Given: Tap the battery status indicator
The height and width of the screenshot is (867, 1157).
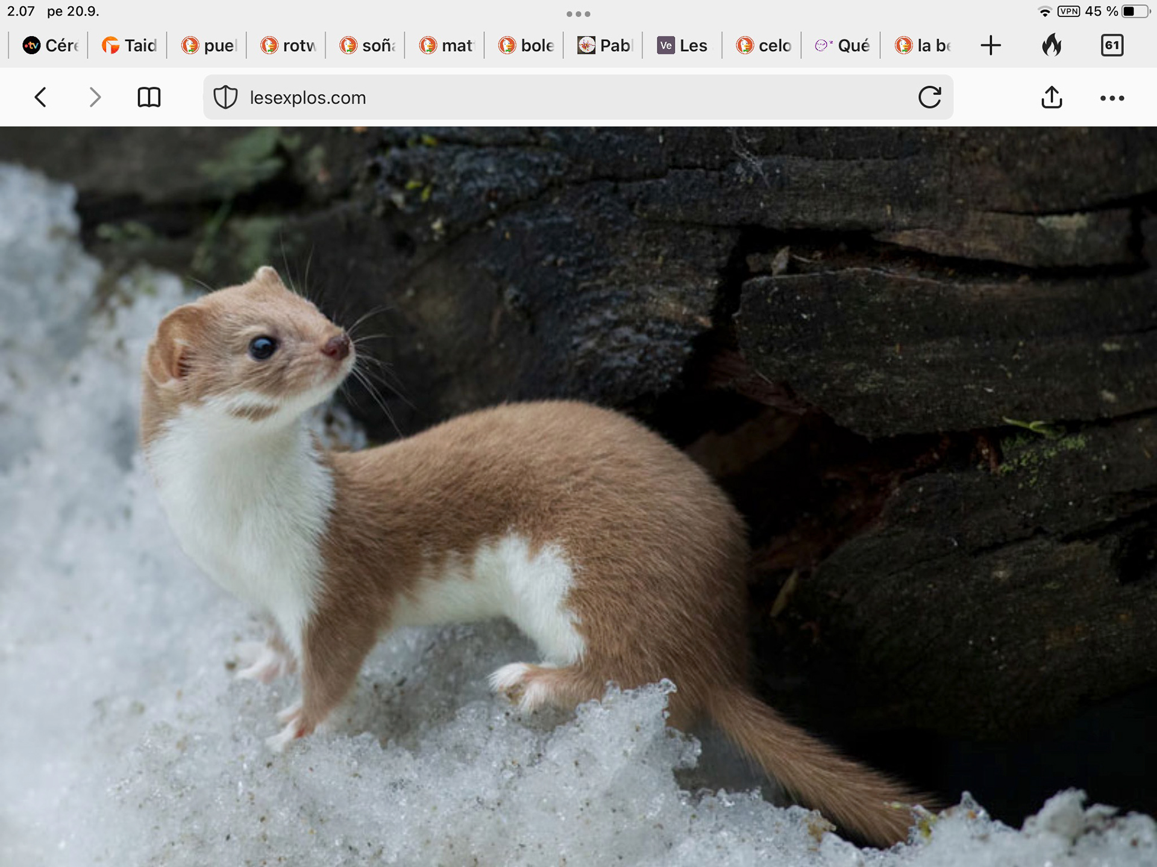Looking at the screenshot, I should tap(1135, 11).
